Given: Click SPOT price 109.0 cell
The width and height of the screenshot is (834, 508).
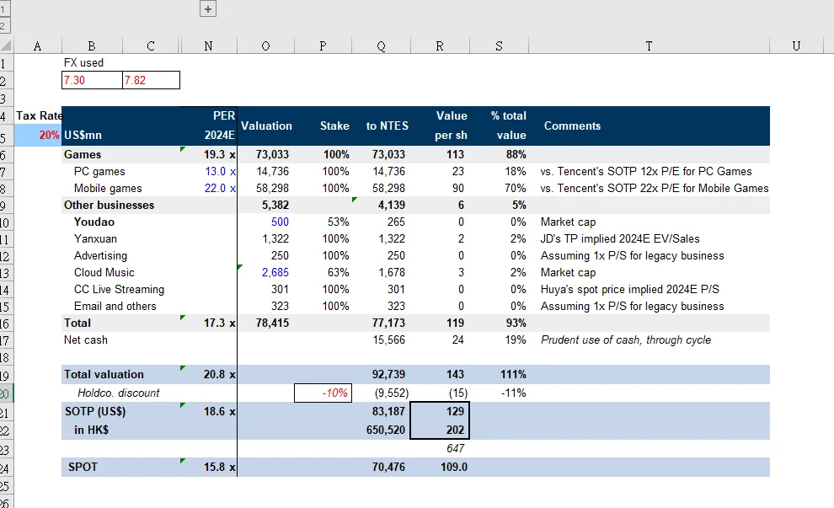Looking at the screenshot, I should [440, 467].
